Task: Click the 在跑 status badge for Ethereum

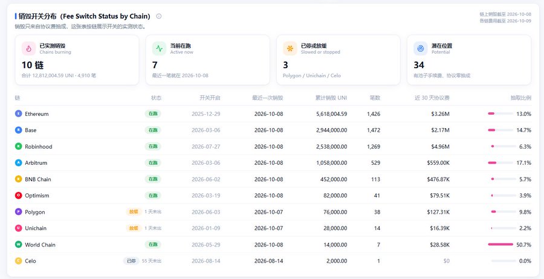Action: pyautogui.click(x=153, y=114)
